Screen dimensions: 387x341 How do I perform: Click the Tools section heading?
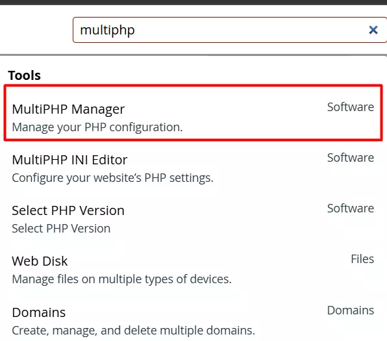pos(24,75)
